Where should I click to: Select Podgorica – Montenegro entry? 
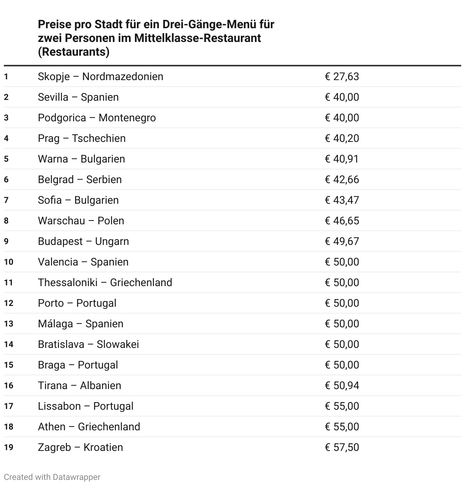click(97, 118)
